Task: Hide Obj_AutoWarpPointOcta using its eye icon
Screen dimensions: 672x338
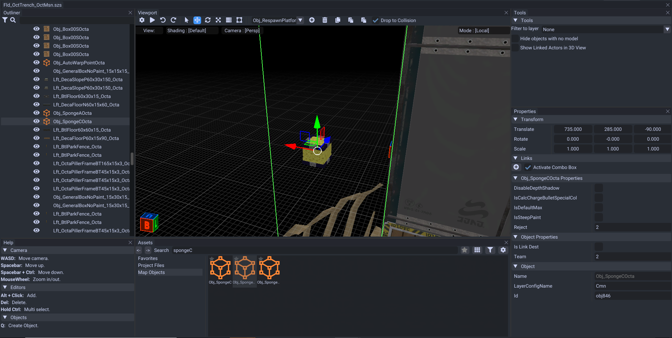Action: [x=36, y=63]
